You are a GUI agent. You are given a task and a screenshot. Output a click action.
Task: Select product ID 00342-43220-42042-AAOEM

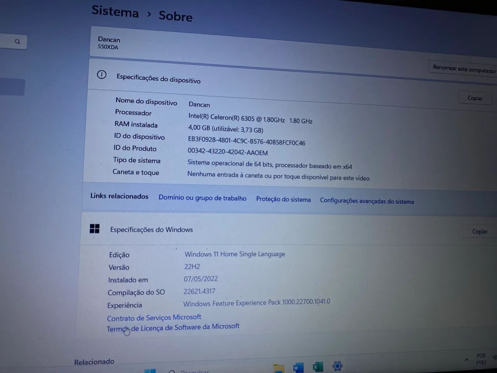click(x=228, y=152)
